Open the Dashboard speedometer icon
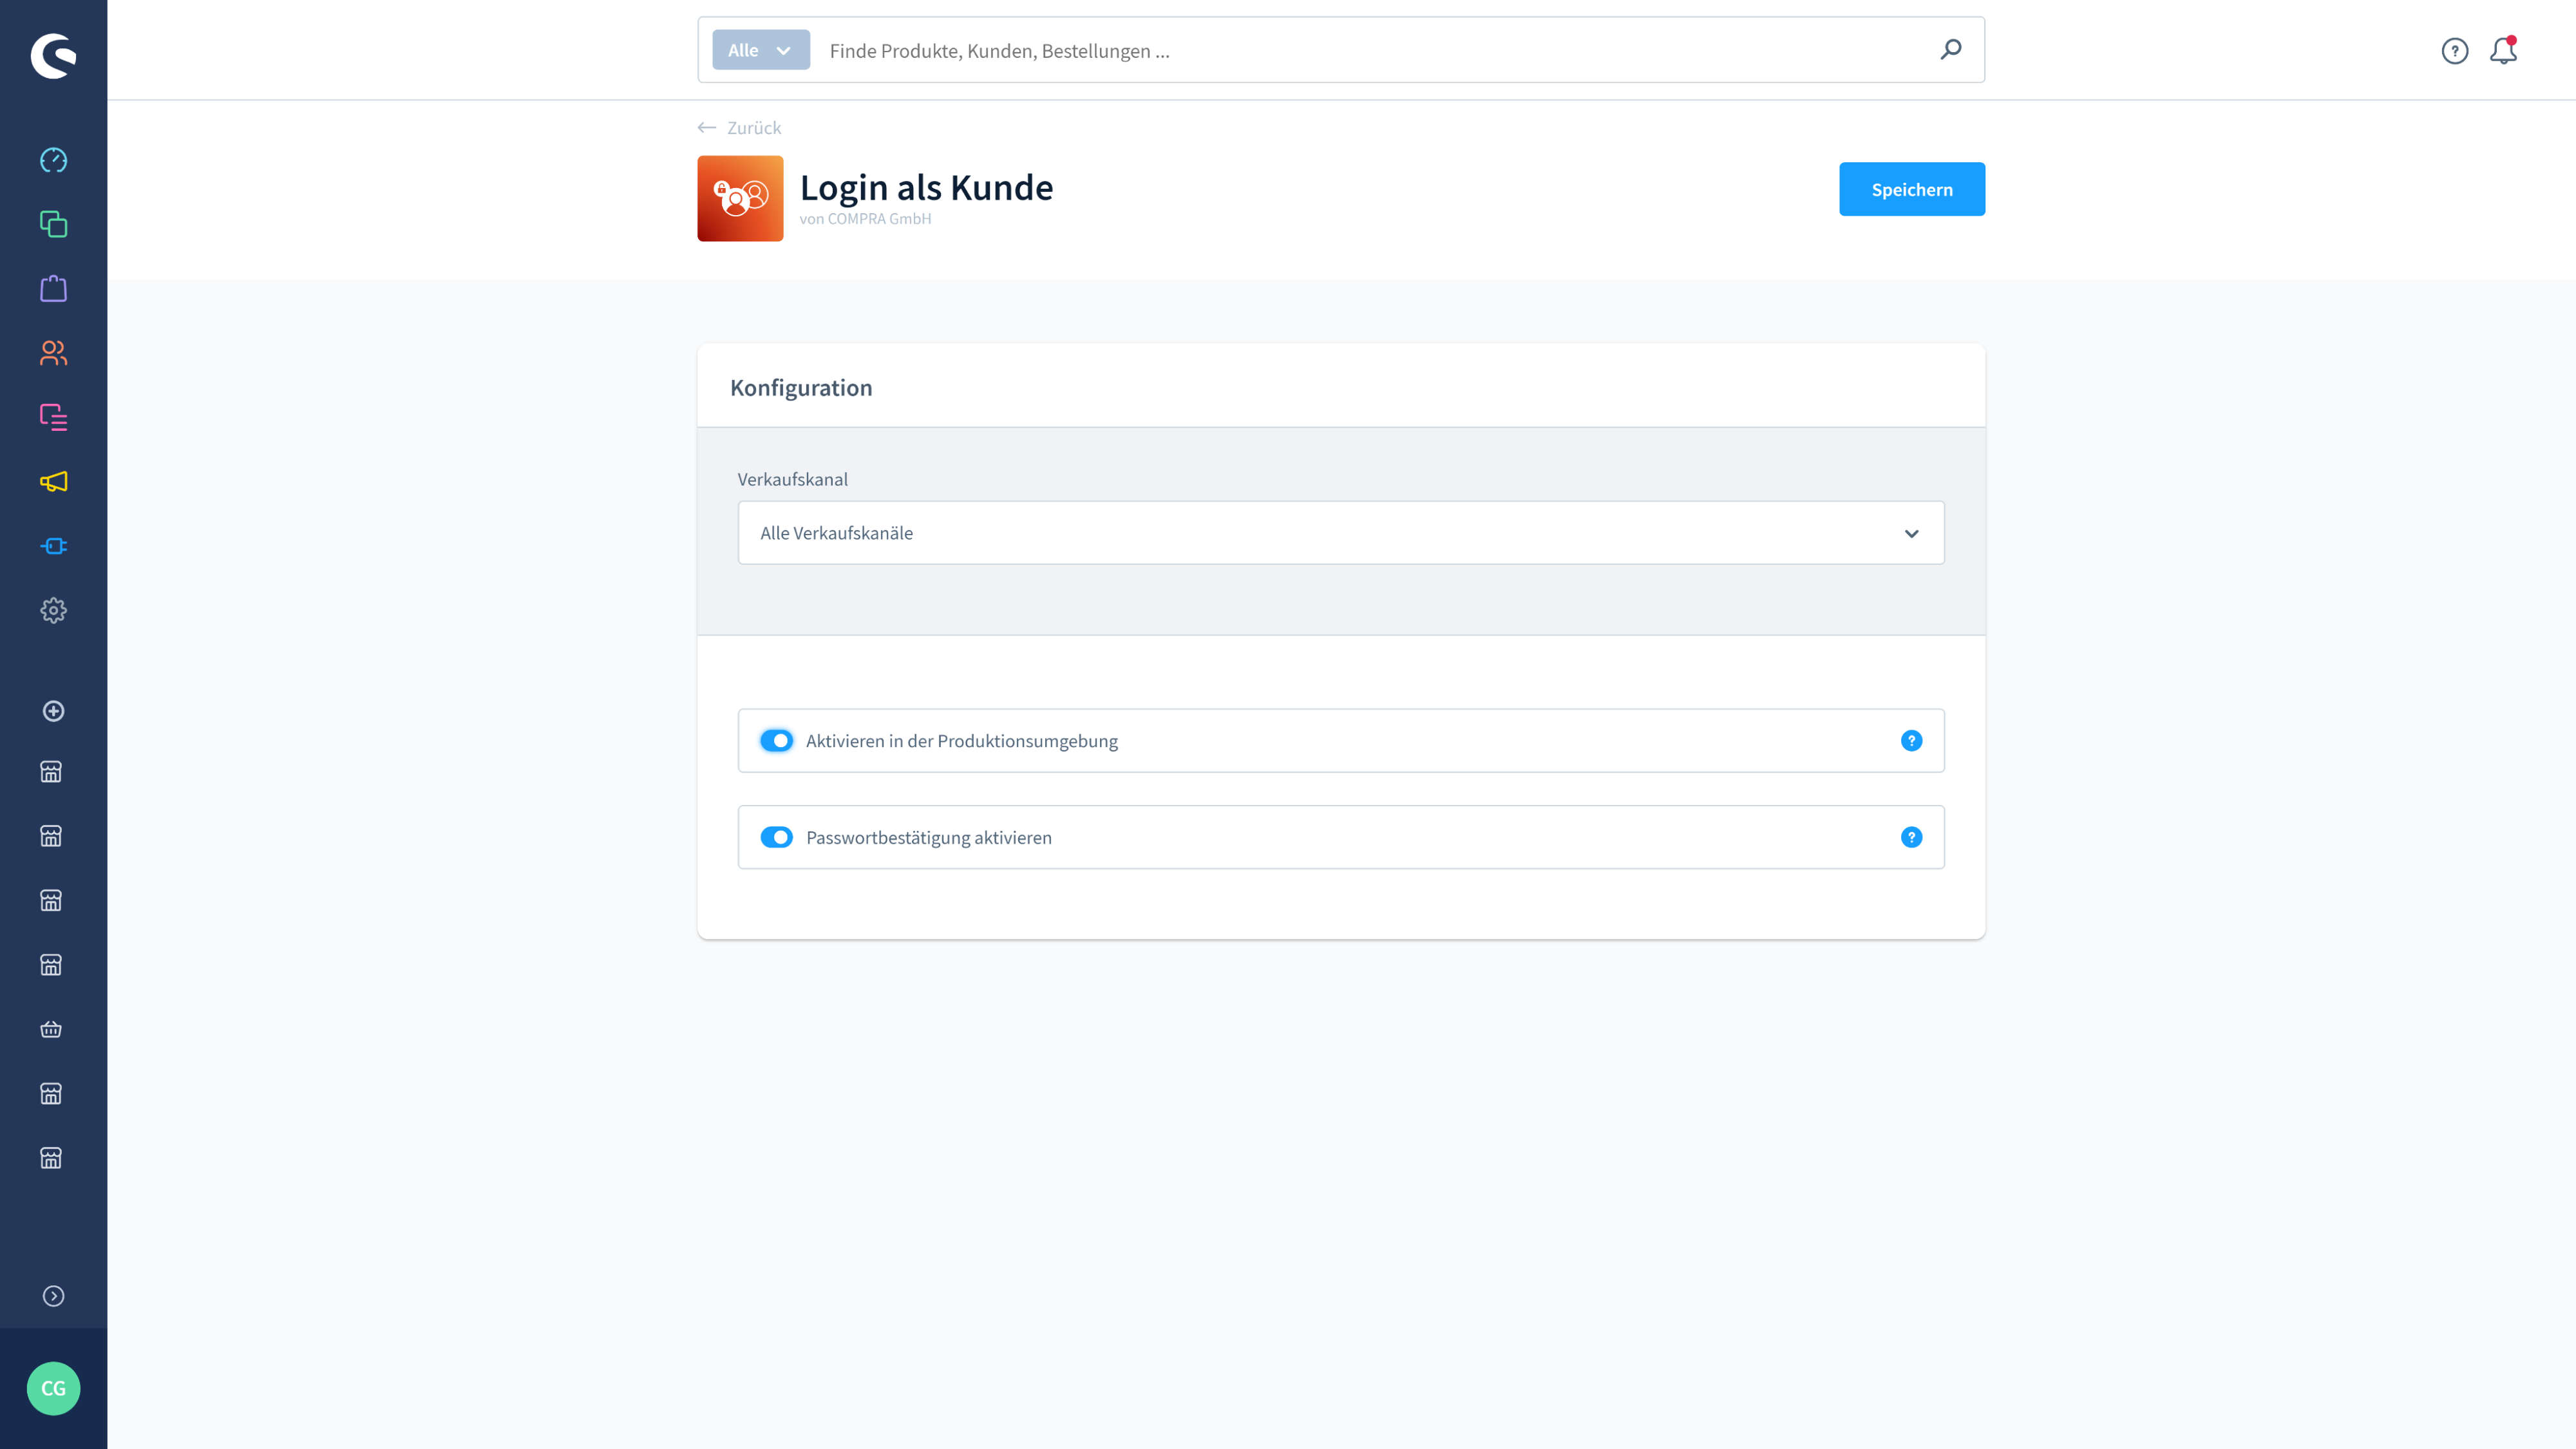 click(x=53, y=160)
